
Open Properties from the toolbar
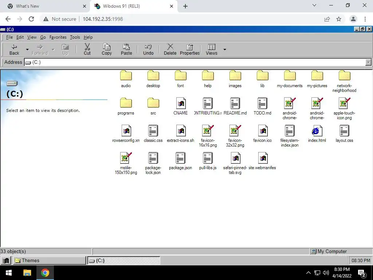pos(189,50)
